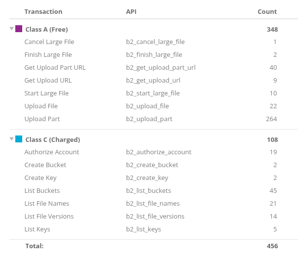This screenshot has width=298, height=267.
Task: Collapse the Class C (Charged) group
Action: pyautogui.click(x=11, y=139)
